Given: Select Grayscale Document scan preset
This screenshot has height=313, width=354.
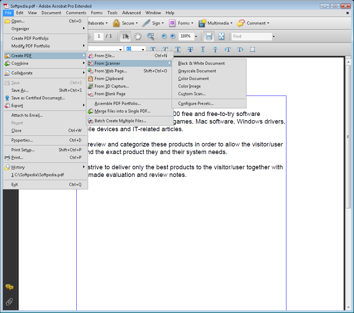Looking at the screenshot, I should (x=209, y=71).
